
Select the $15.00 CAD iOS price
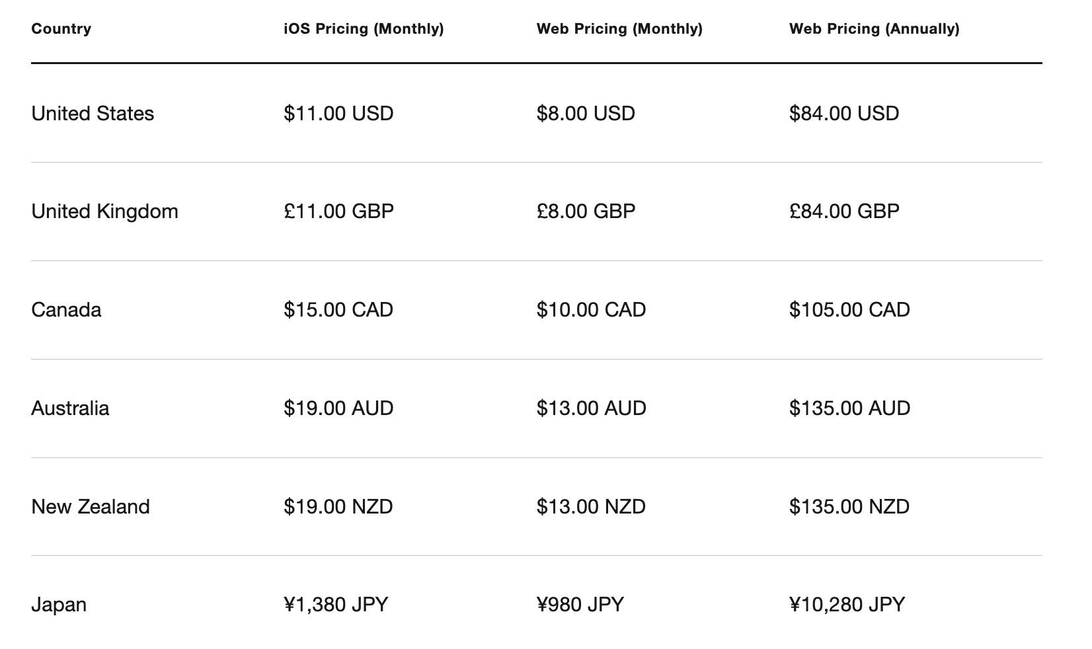338,310
